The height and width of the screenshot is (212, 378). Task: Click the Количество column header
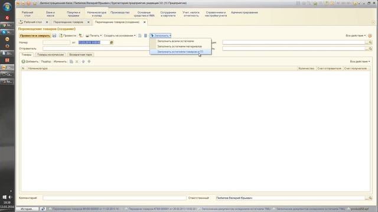tap(306, 68)
